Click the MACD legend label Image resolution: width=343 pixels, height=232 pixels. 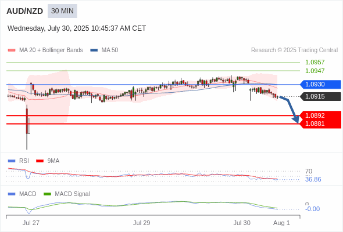click(x=27, y=194)
